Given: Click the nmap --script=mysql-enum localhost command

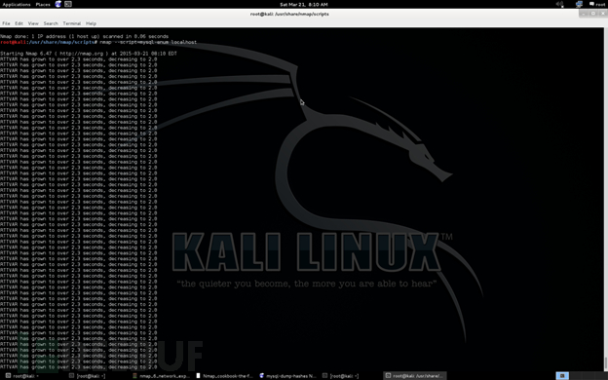Looking at the screenshot, I should pos(148,42).
